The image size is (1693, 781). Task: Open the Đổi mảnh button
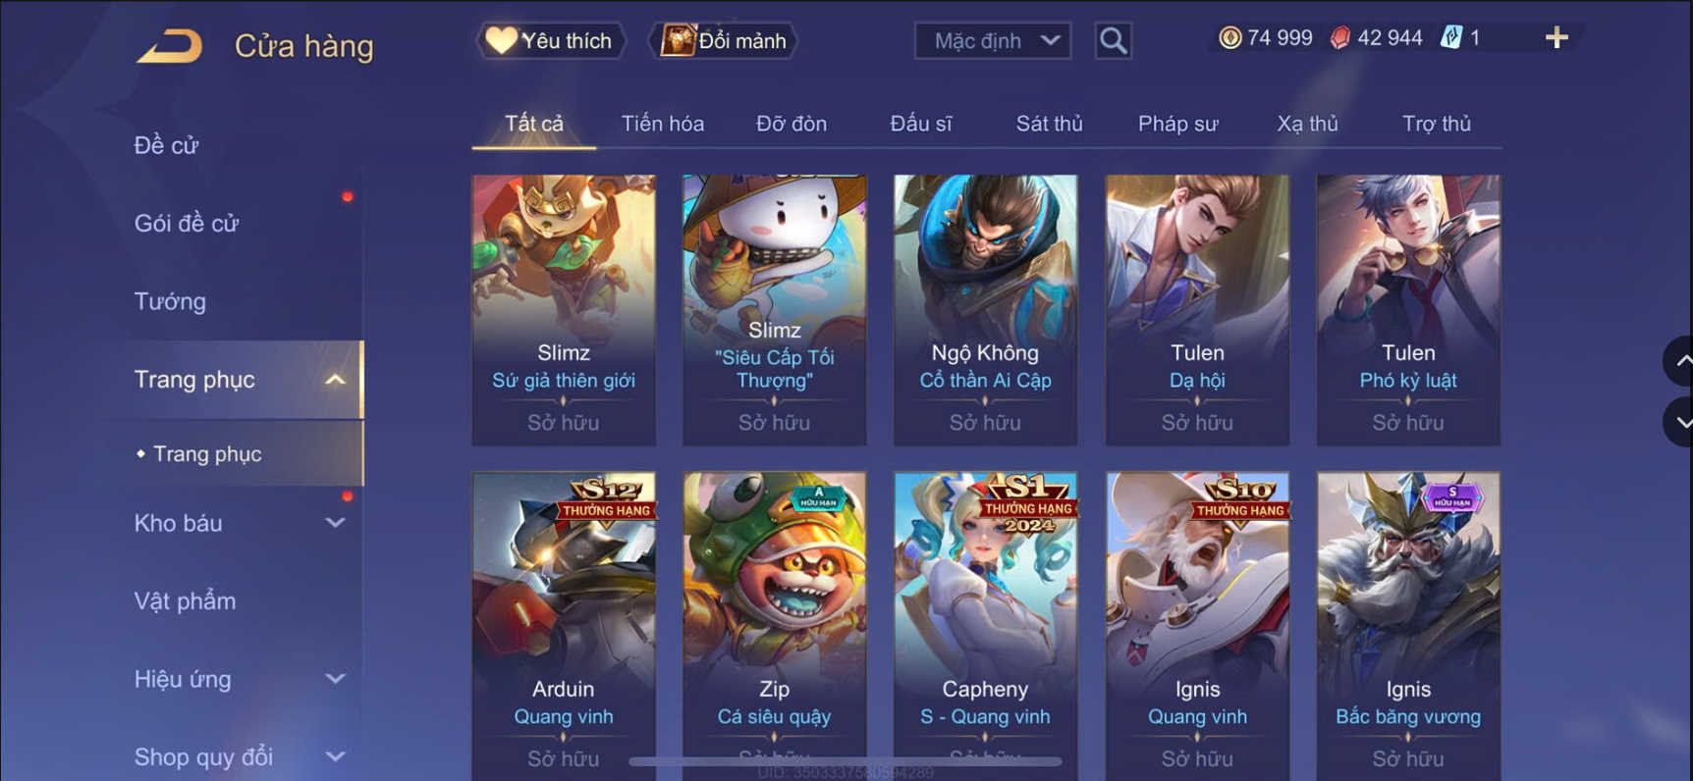pos(723,40)
